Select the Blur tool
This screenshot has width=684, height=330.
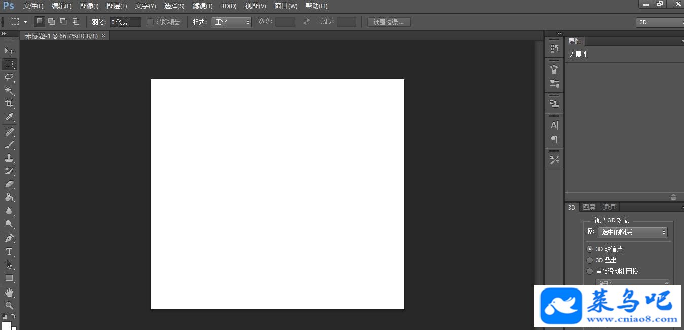9,211
